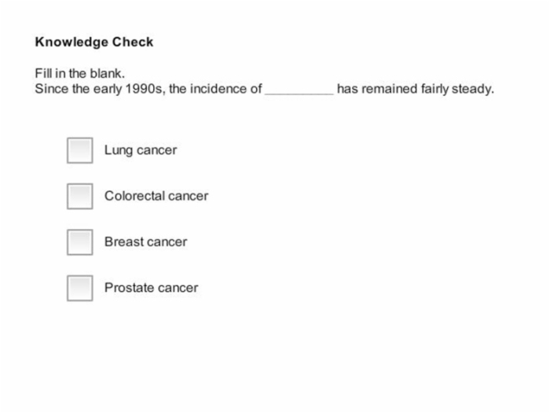
Task: Click the Knowledge Check heading
Action: (x=94, y=42)
